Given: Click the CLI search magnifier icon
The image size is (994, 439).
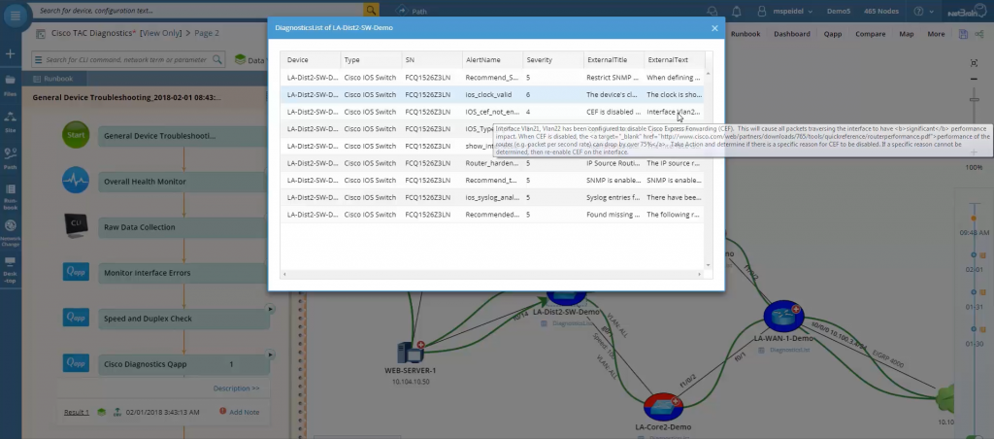Looking at the screenshot, I should tap(216, 59).
